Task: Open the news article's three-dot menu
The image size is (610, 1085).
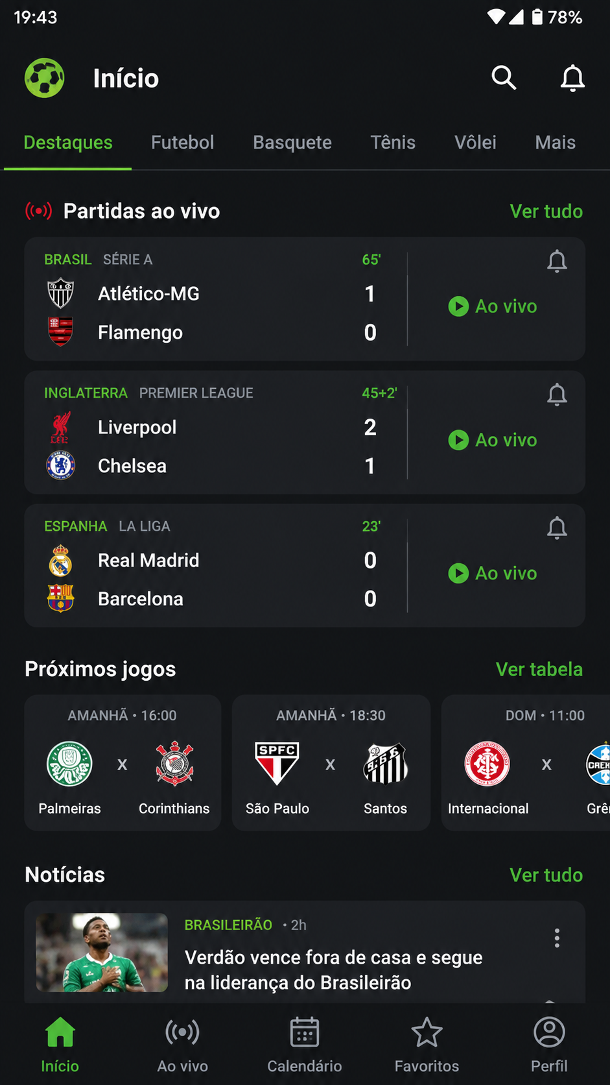Action: (557, 938)
